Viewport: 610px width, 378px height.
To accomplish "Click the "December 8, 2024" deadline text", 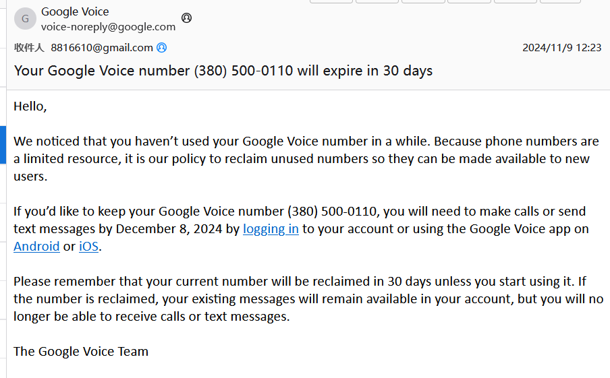I will click(169, 229).
